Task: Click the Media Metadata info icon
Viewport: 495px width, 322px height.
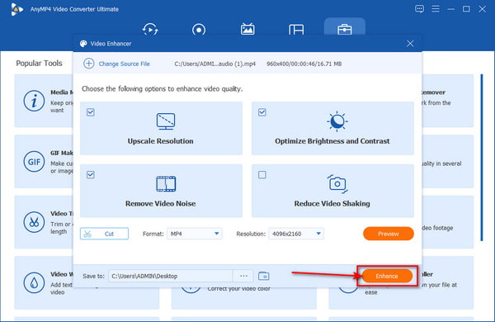Action: (34, 101)
